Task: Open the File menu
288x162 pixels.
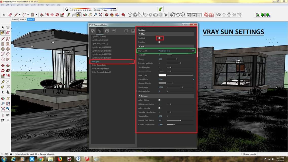Action: [2, 5]
